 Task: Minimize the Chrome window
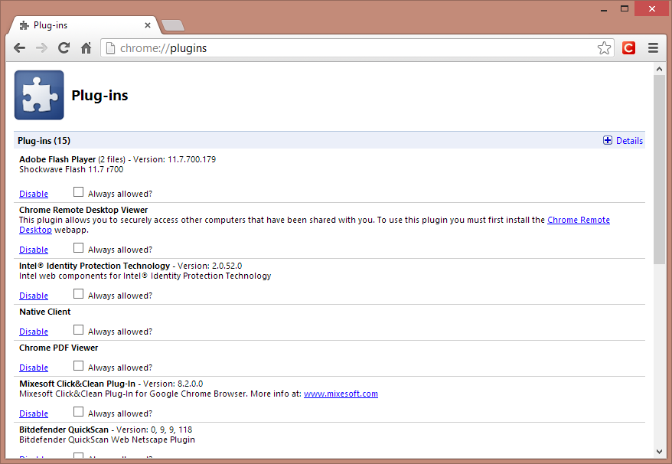click(604, 8)
